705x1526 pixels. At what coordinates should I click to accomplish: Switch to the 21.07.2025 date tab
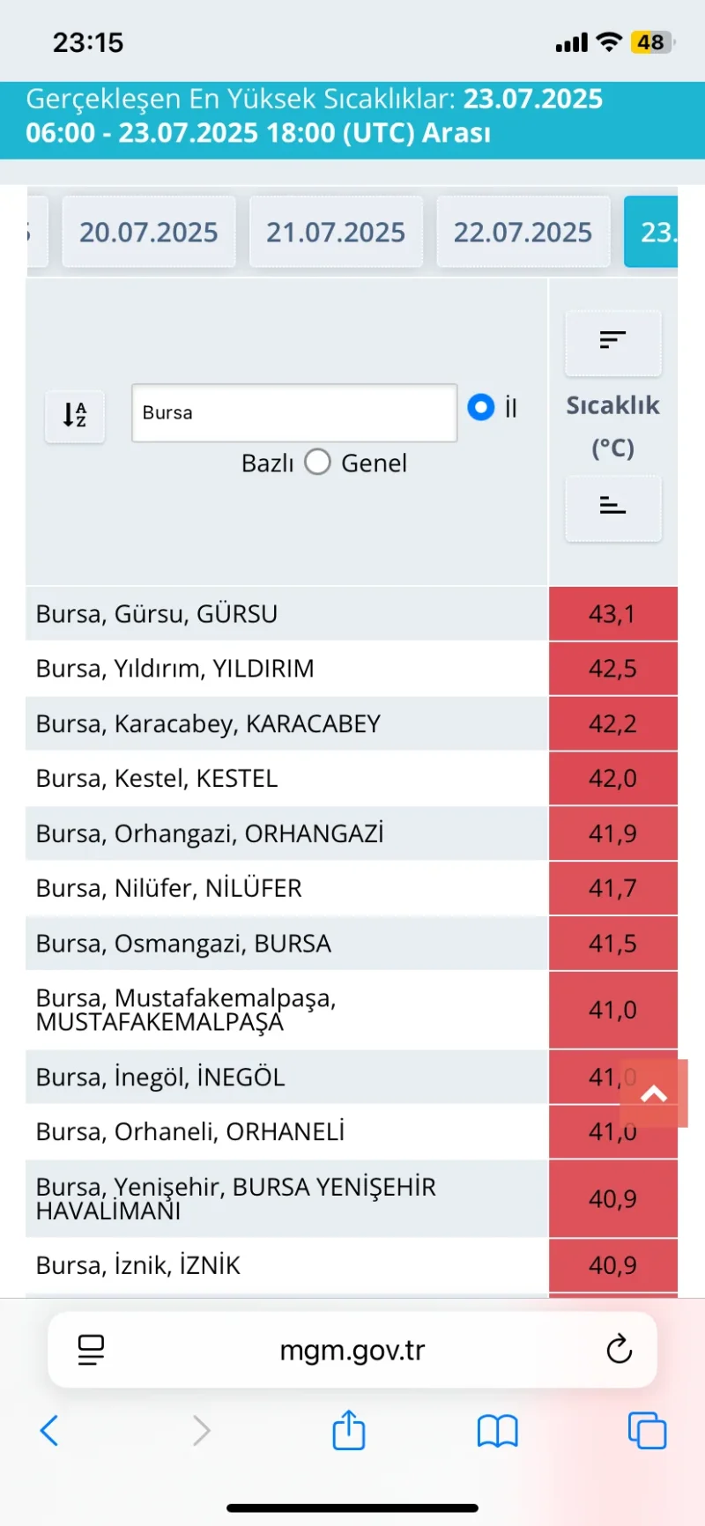tap(336, 232)
